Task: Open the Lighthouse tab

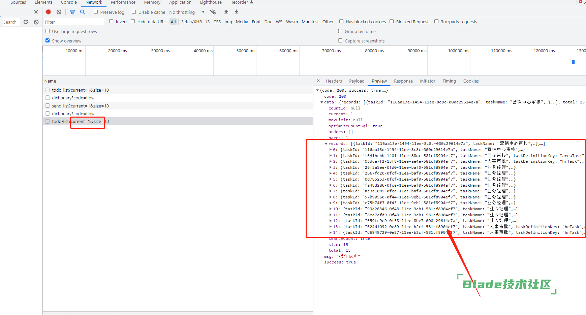Action: coord(211,2)
